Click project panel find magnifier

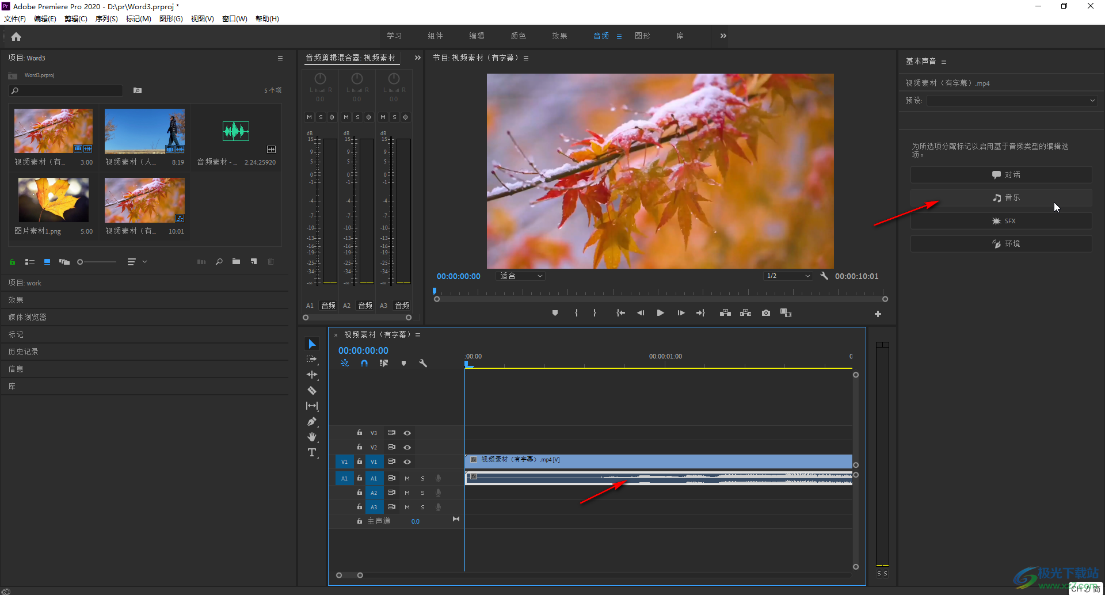click(x=219, y=262)
